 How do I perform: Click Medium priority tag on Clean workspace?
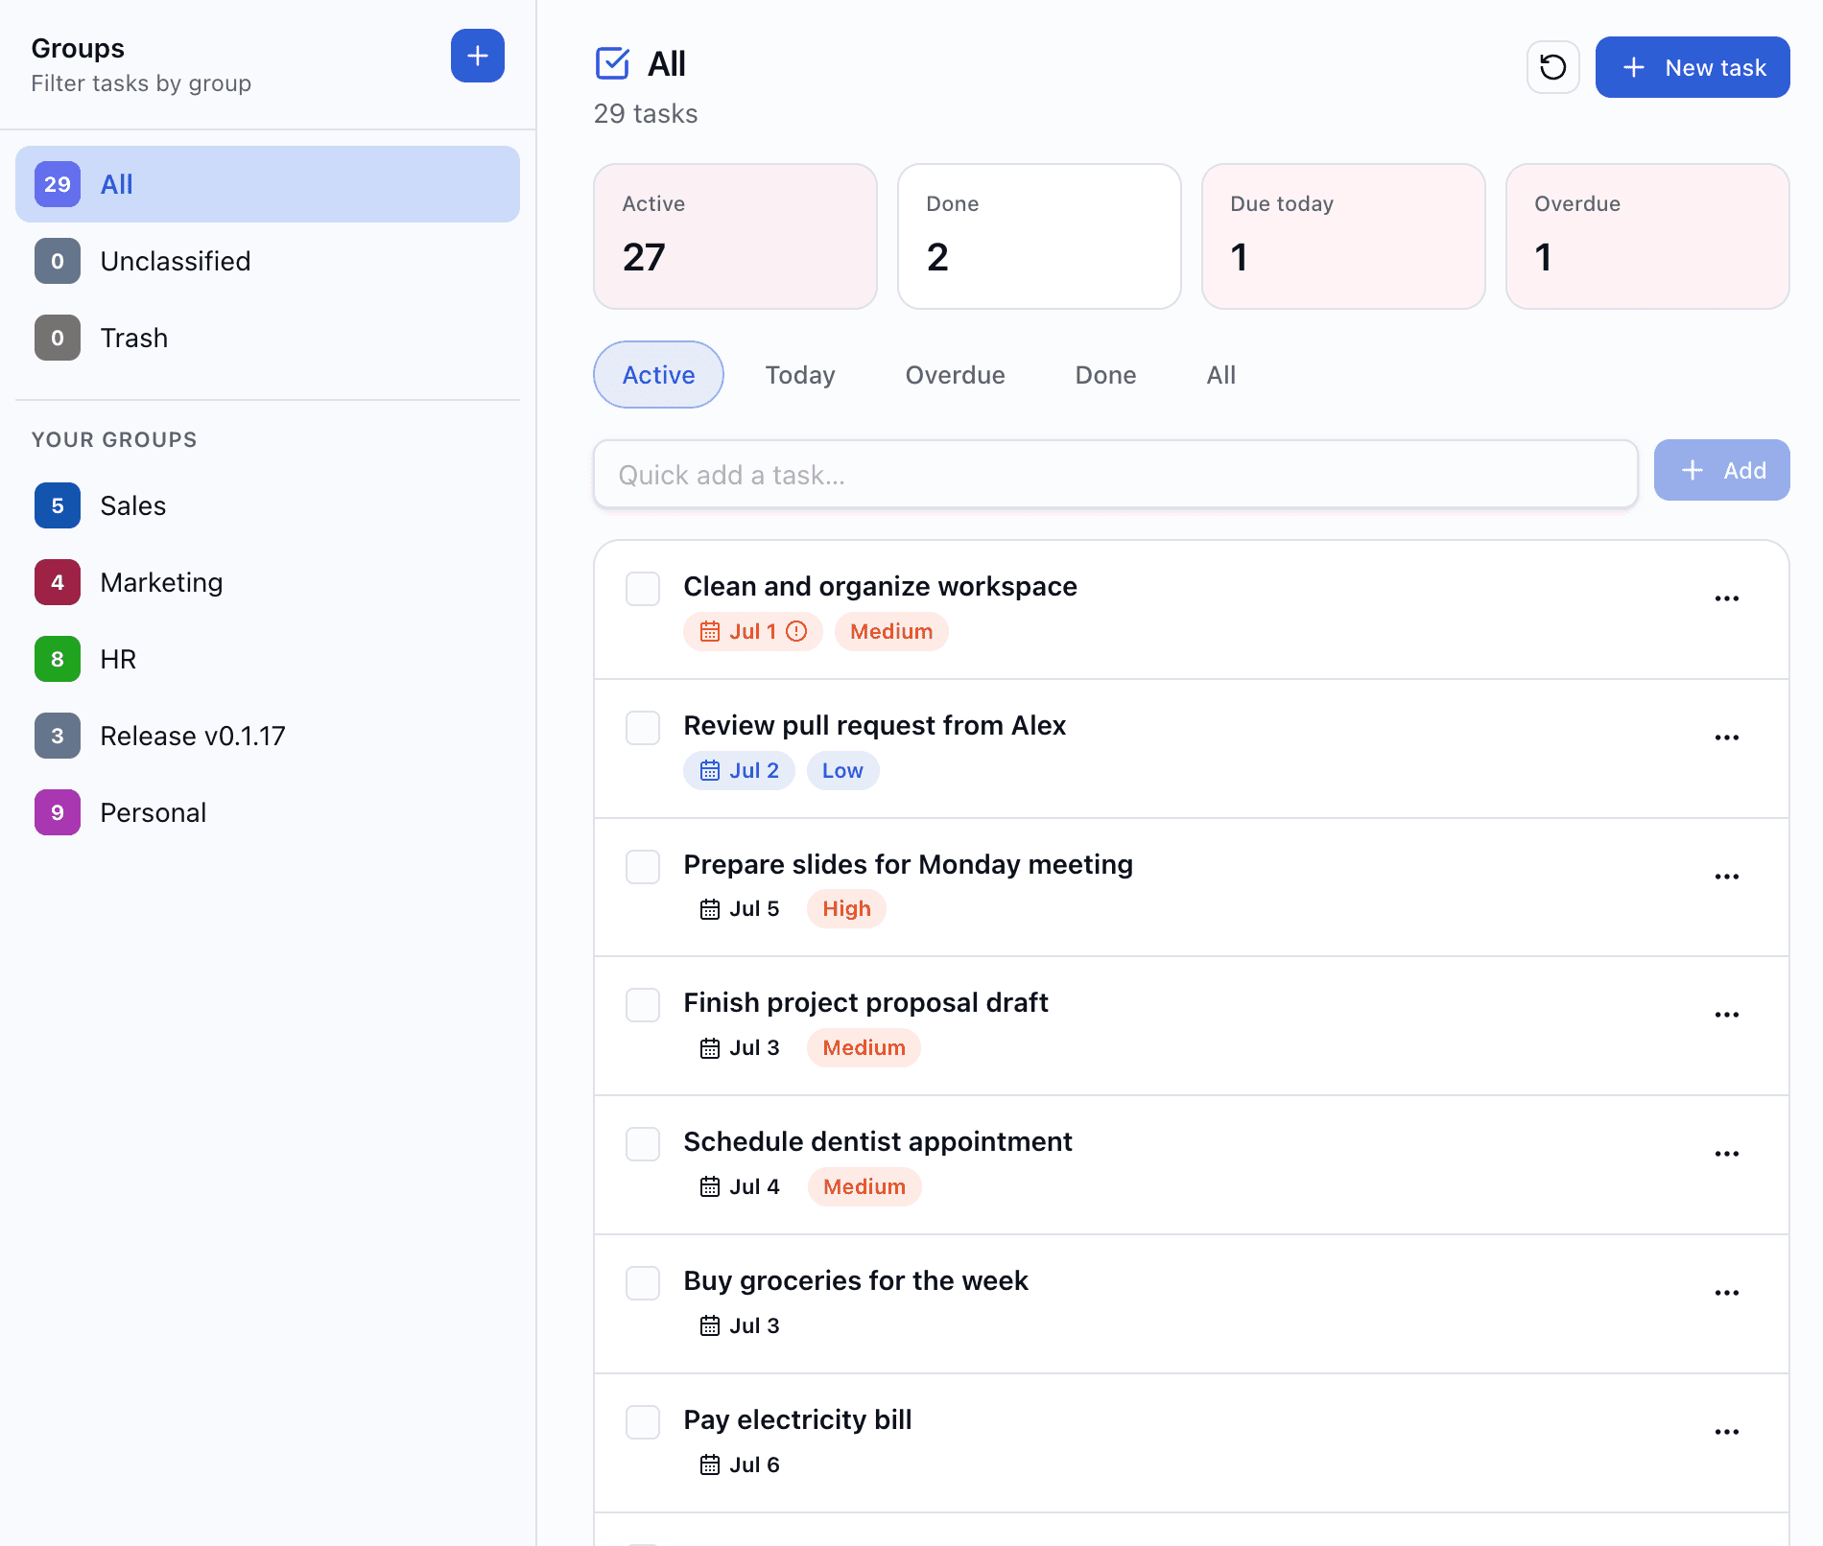pos(891,631)
